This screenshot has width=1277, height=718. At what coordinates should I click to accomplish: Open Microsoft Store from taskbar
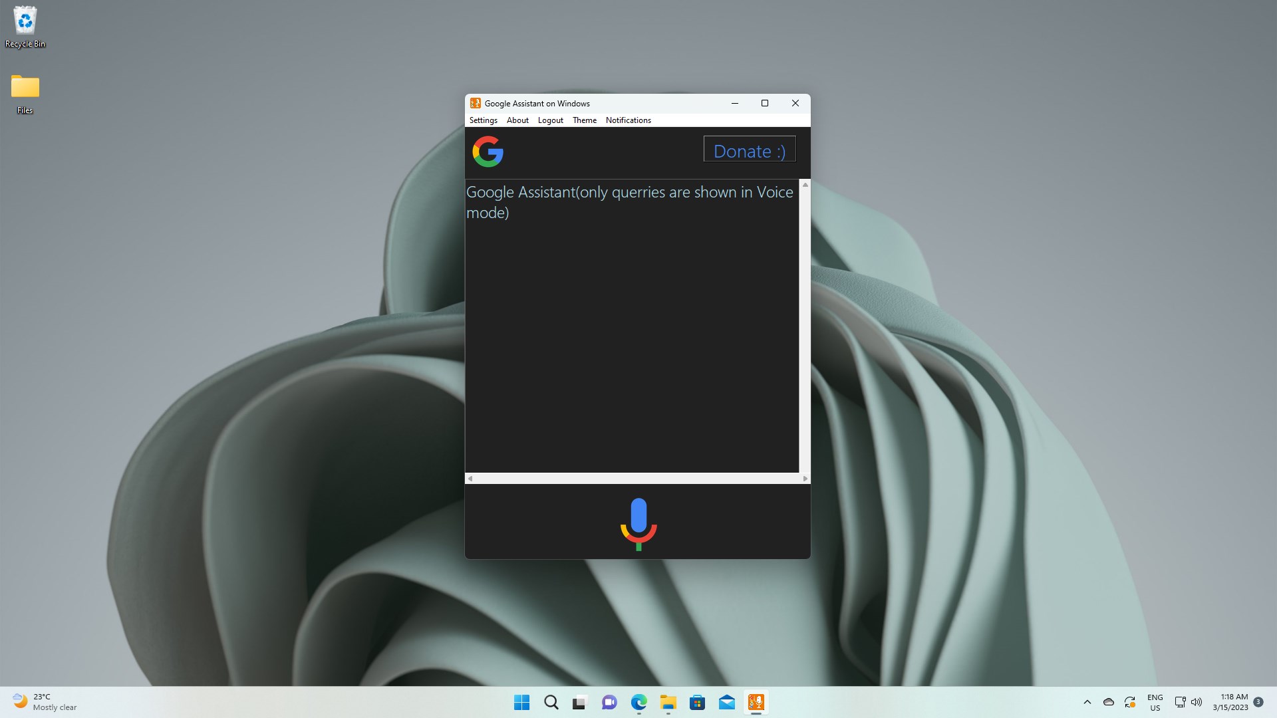coord(697,702)
